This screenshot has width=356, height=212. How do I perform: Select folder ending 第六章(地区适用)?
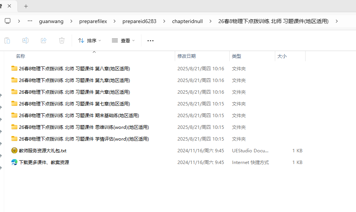[74, 92]
